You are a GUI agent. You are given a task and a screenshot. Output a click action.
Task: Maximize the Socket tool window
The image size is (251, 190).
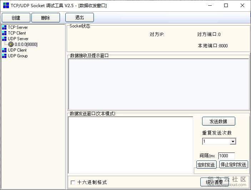click(x=226, y=5)
